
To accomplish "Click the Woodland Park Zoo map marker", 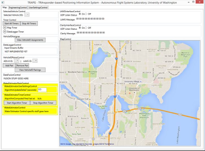I will pos(86,72).
